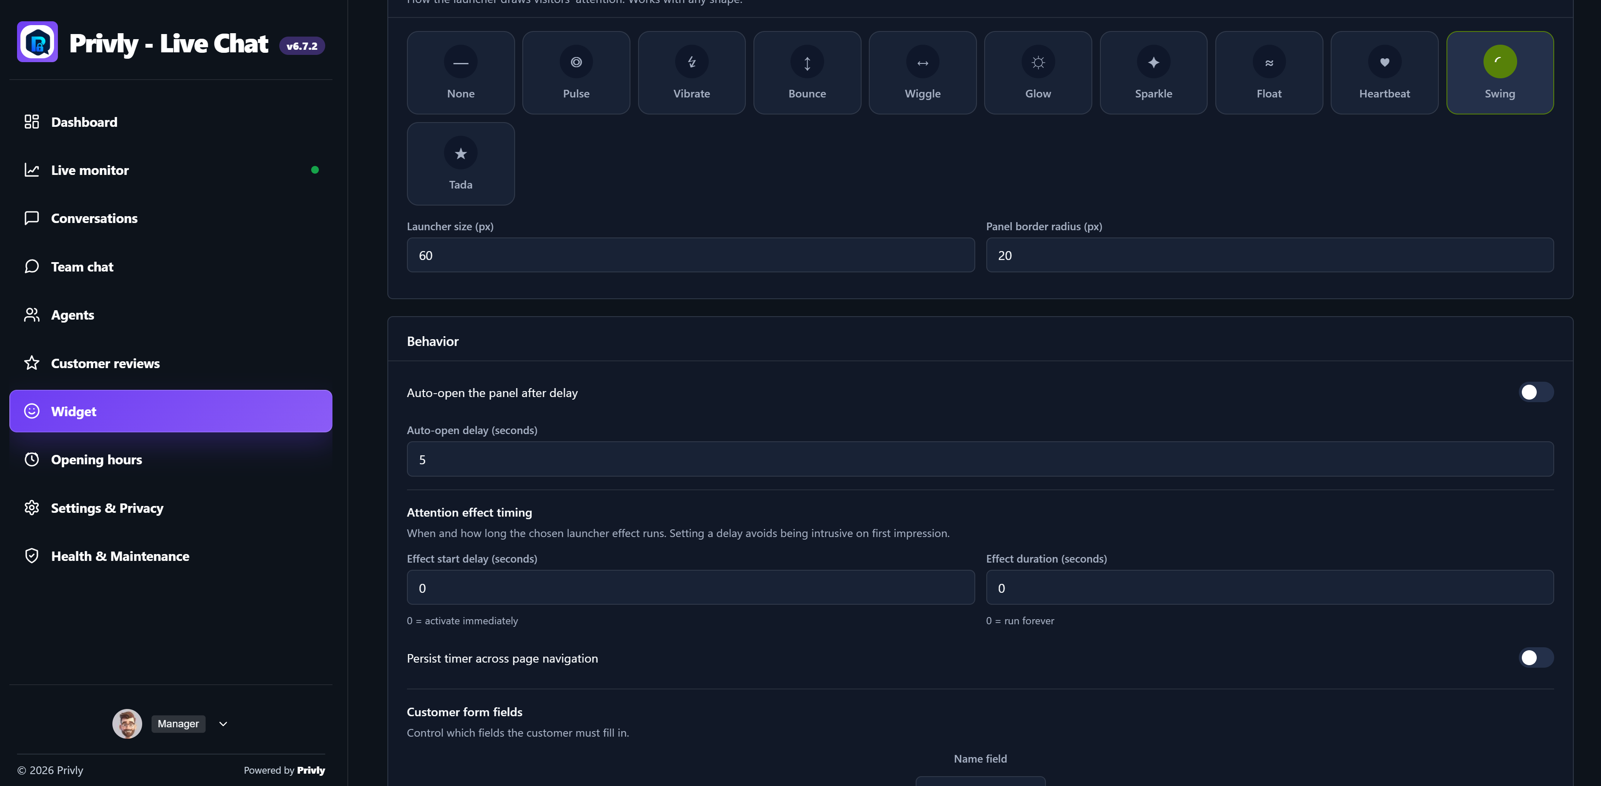Click the Manager role badge

coord(178,724)
